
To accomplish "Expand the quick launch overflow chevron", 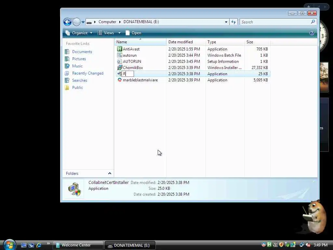I will click(48, 243).
